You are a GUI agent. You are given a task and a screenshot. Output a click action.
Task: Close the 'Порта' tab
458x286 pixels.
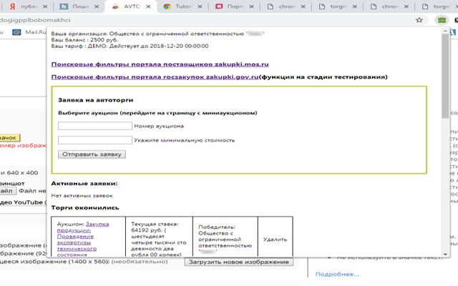tap(251, 6)
